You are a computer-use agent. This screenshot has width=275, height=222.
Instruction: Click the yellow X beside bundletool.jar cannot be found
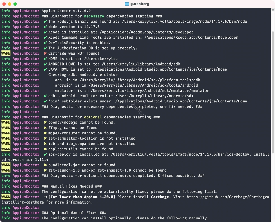(45, 165)
